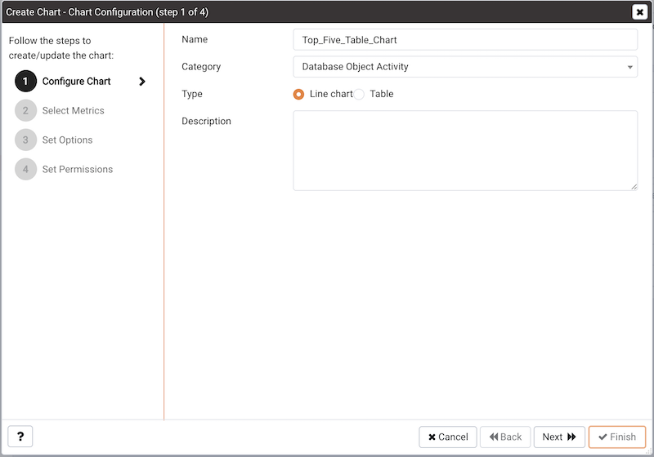Go to Set Options step
Viewport: 654px width, 457px height.
click(x=67, y=140)
